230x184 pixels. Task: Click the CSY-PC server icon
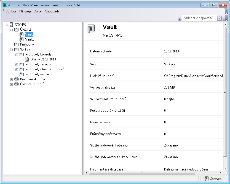pyautogui.click(x=11, y=25)
